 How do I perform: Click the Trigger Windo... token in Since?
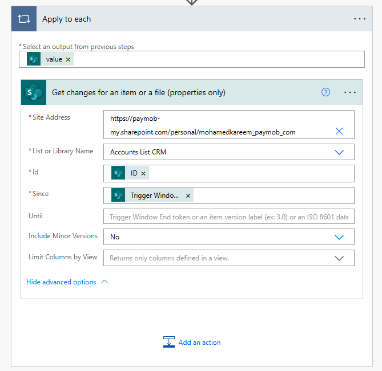(x=152, y=195)
